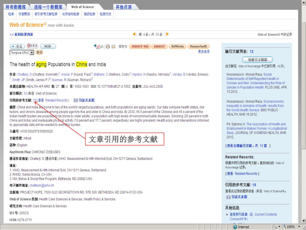Click email link chatterjis@who.int

coord(42,185)
